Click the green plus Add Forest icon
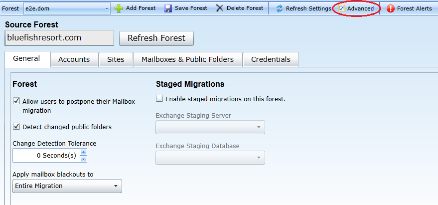This screenshot has width=438, height=205. coord(119,8)
